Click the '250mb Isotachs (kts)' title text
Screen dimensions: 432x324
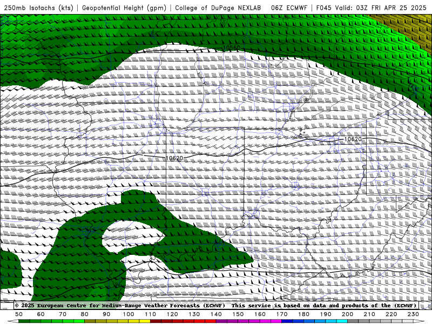[38, 8]
